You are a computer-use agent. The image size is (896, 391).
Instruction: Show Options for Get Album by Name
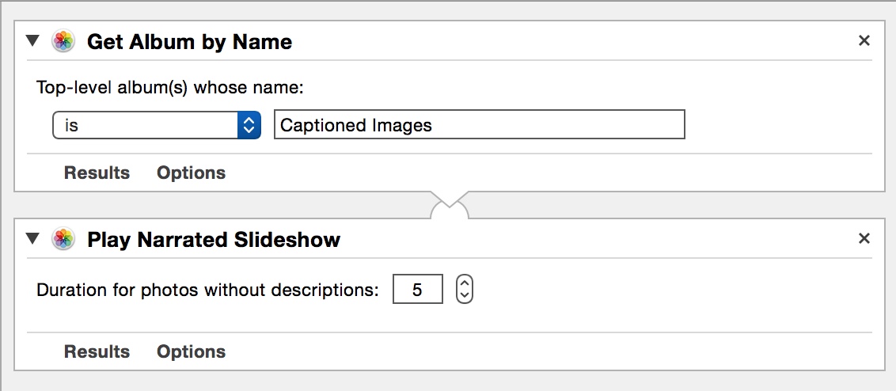191,173
